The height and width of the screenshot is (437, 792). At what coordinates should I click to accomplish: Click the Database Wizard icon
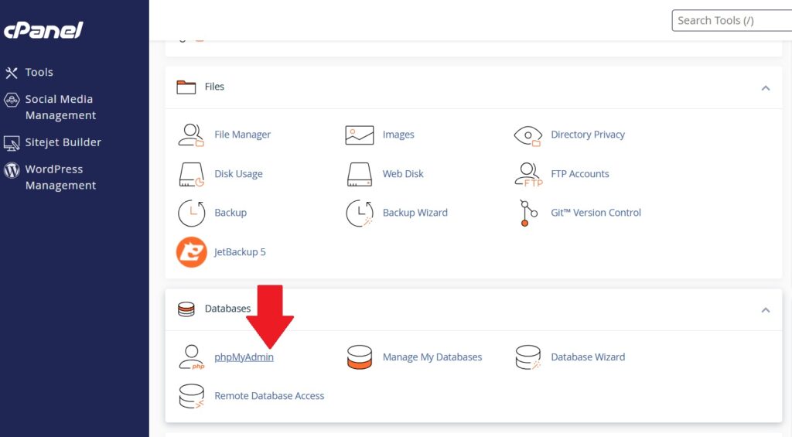527,357
